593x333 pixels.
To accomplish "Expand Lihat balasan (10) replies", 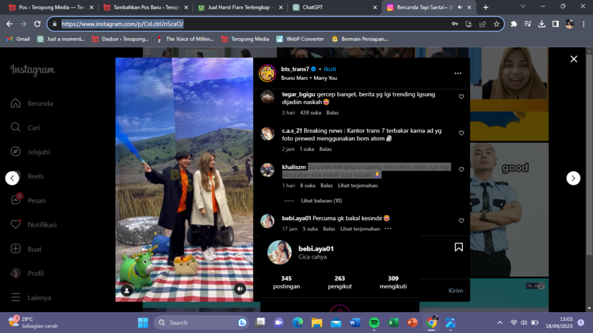I will click(x=321, y=201).
